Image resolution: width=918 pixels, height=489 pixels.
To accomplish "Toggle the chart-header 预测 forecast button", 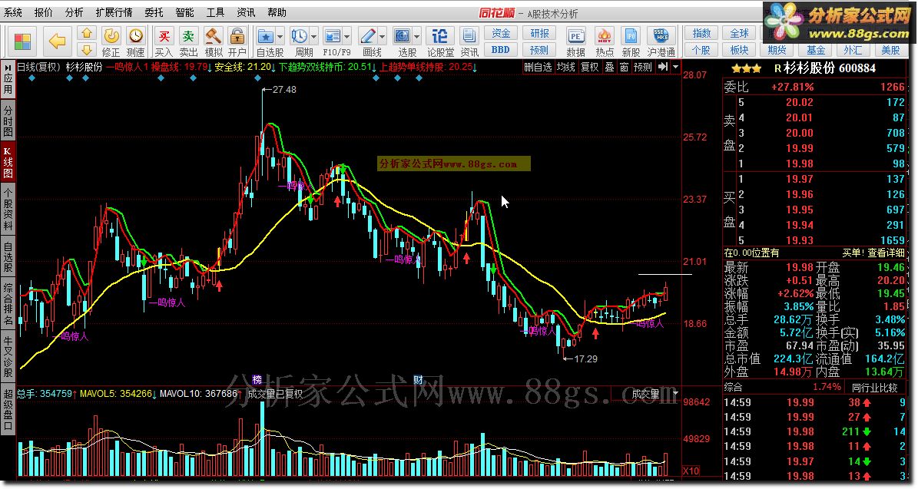I will point(643,68).
